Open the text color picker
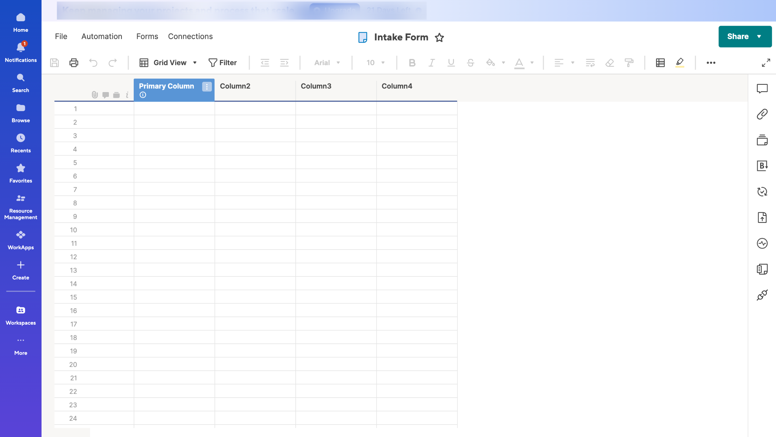Image resolution: width=776 pixels, height=437 pixels. (x=519, y=63)
